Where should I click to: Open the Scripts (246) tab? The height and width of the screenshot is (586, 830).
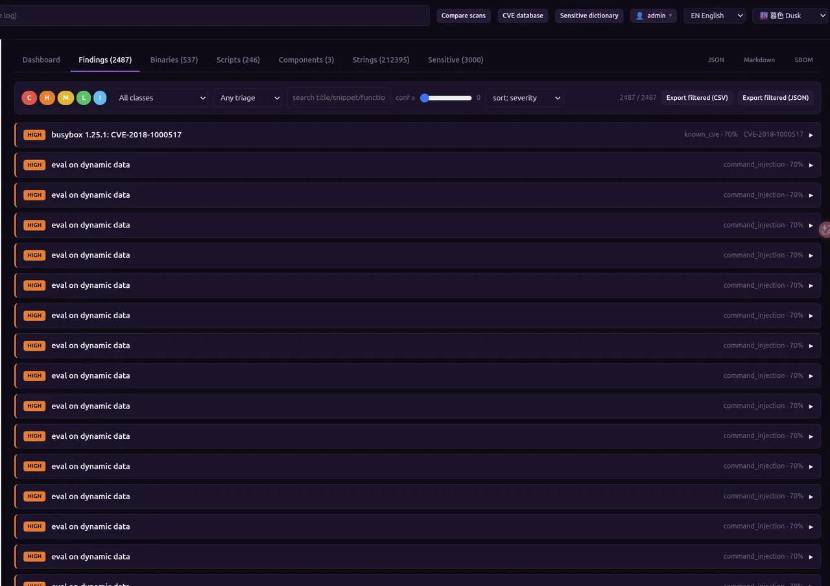(238, 60)
